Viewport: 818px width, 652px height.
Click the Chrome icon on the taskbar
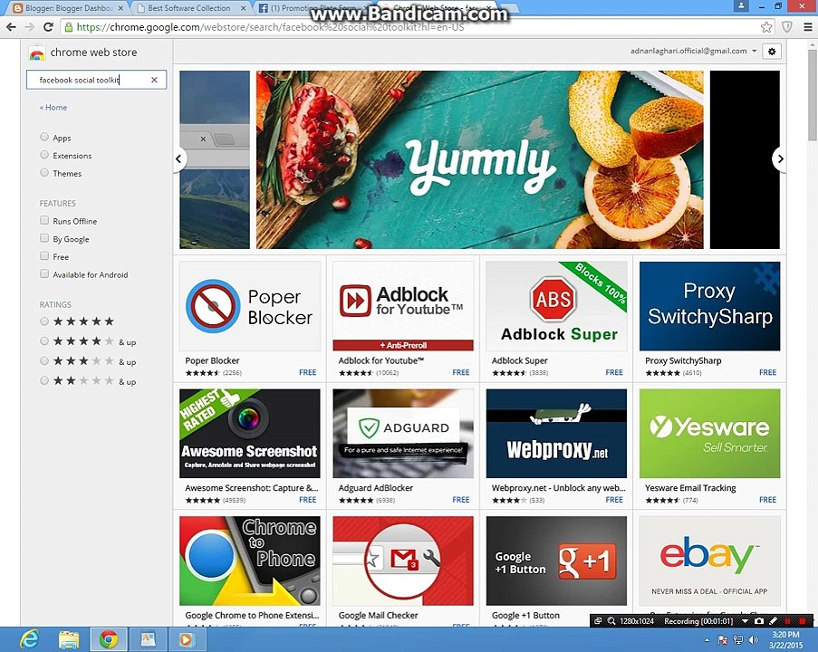coord(108,639)
